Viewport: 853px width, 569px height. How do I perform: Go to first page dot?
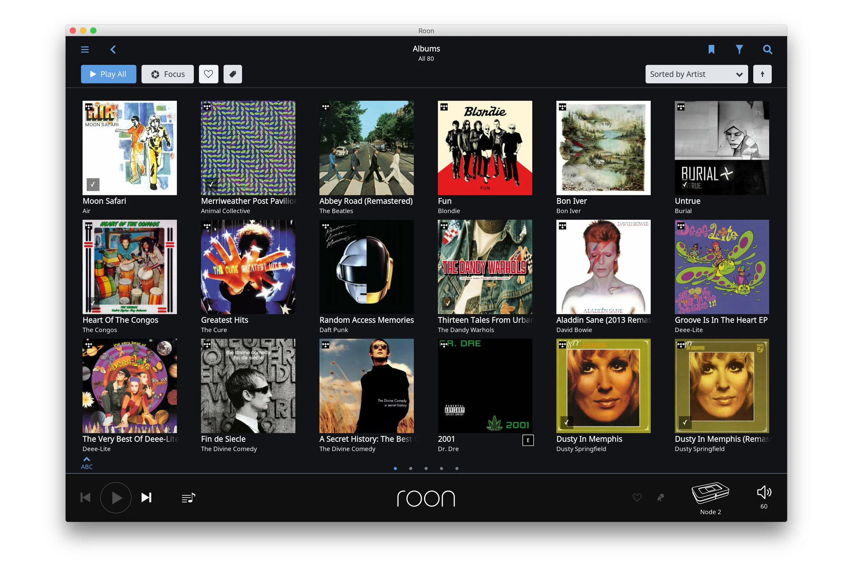pos(395,469)
